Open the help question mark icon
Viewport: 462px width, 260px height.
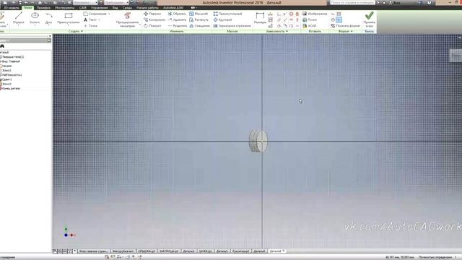coord(429,3)
